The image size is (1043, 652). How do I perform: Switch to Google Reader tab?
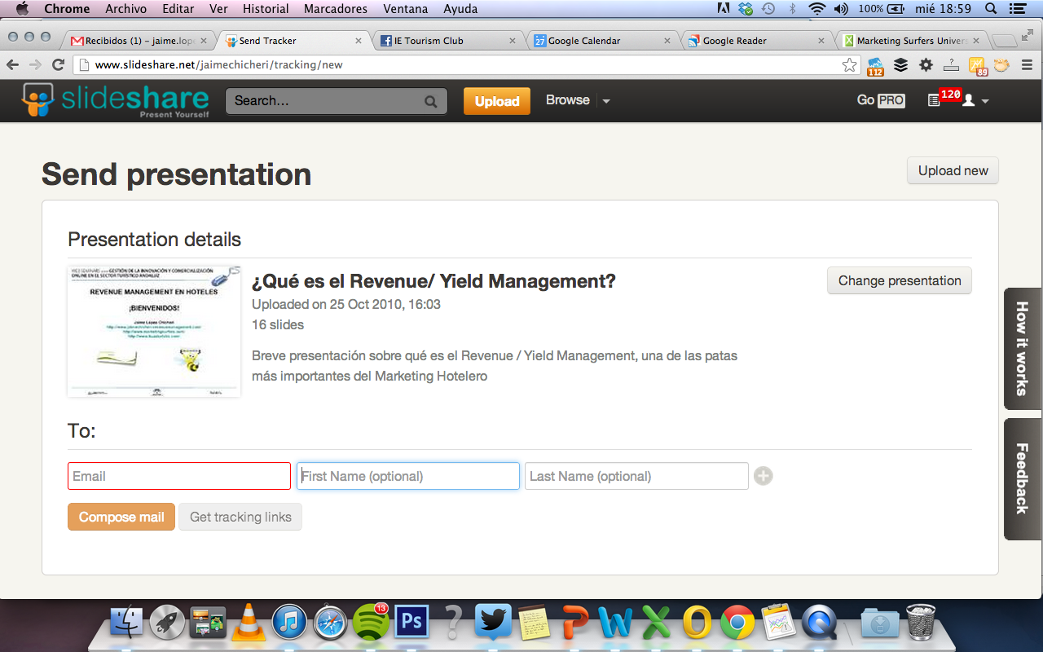[x=758, y=41]
